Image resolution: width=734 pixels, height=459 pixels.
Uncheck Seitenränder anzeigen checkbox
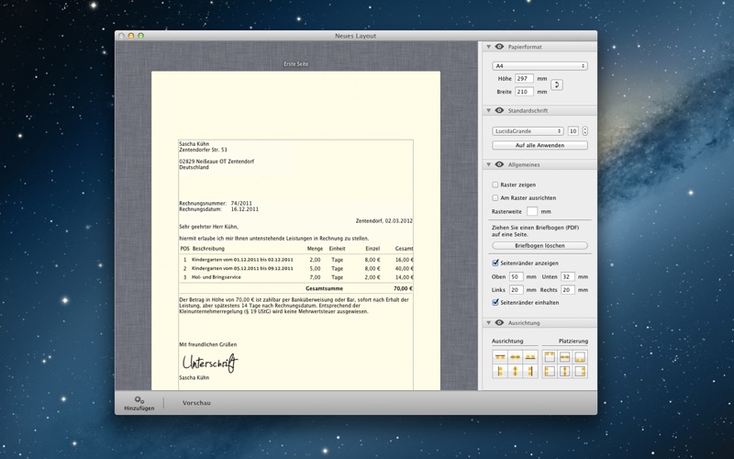[495, 263]
